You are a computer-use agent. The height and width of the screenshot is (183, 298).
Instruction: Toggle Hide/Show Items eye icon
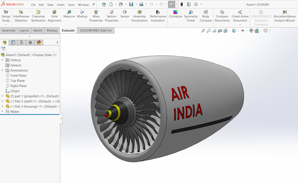(243, 31)
